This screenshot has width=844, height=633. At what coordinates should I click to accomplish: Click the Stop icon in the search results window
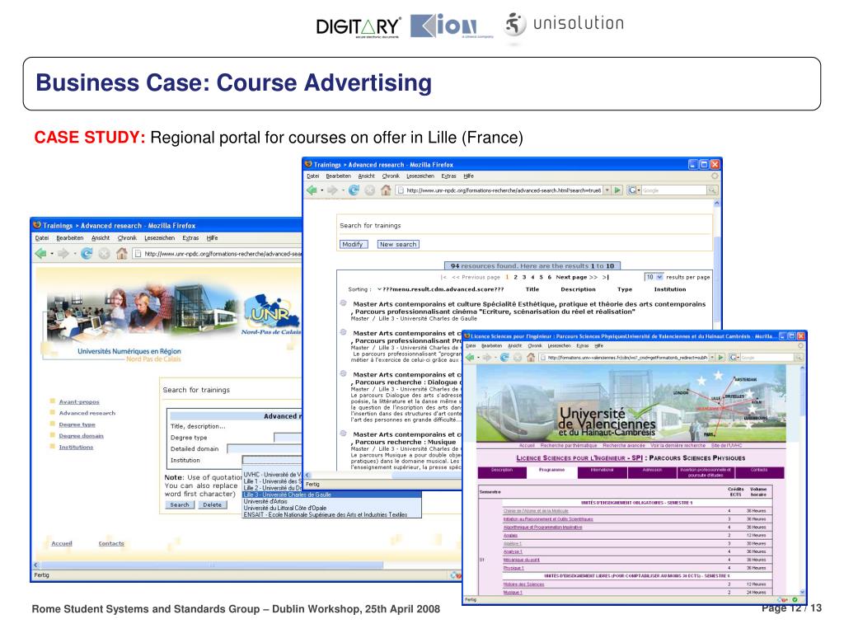point(370,190)
